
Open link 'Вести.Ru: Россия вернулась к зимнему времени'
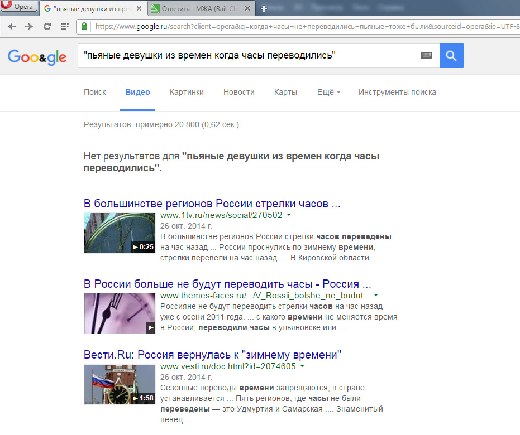pos(212,355)
